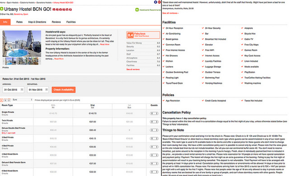Click Read More under Property Information
The image size is (289, 176).
pyautogui.click(x=59, y=59)
